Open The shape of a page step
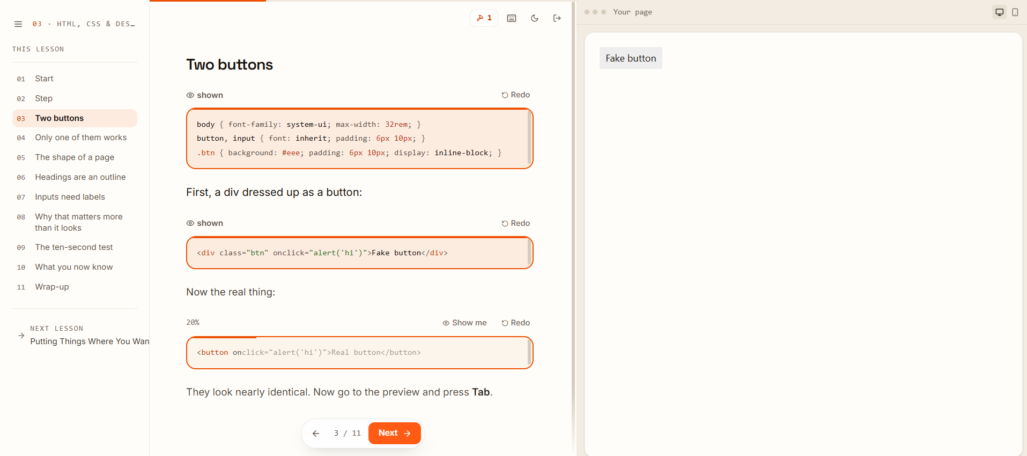 click(75, 157)
